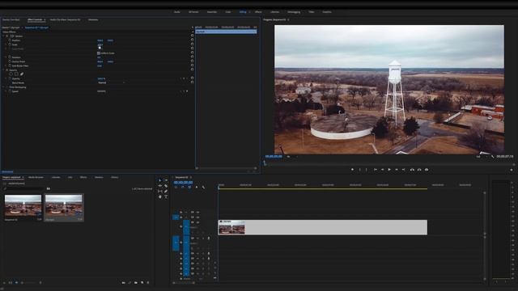
Task: Step back one frame in Program monitor
Action: (x=382, y=170)
